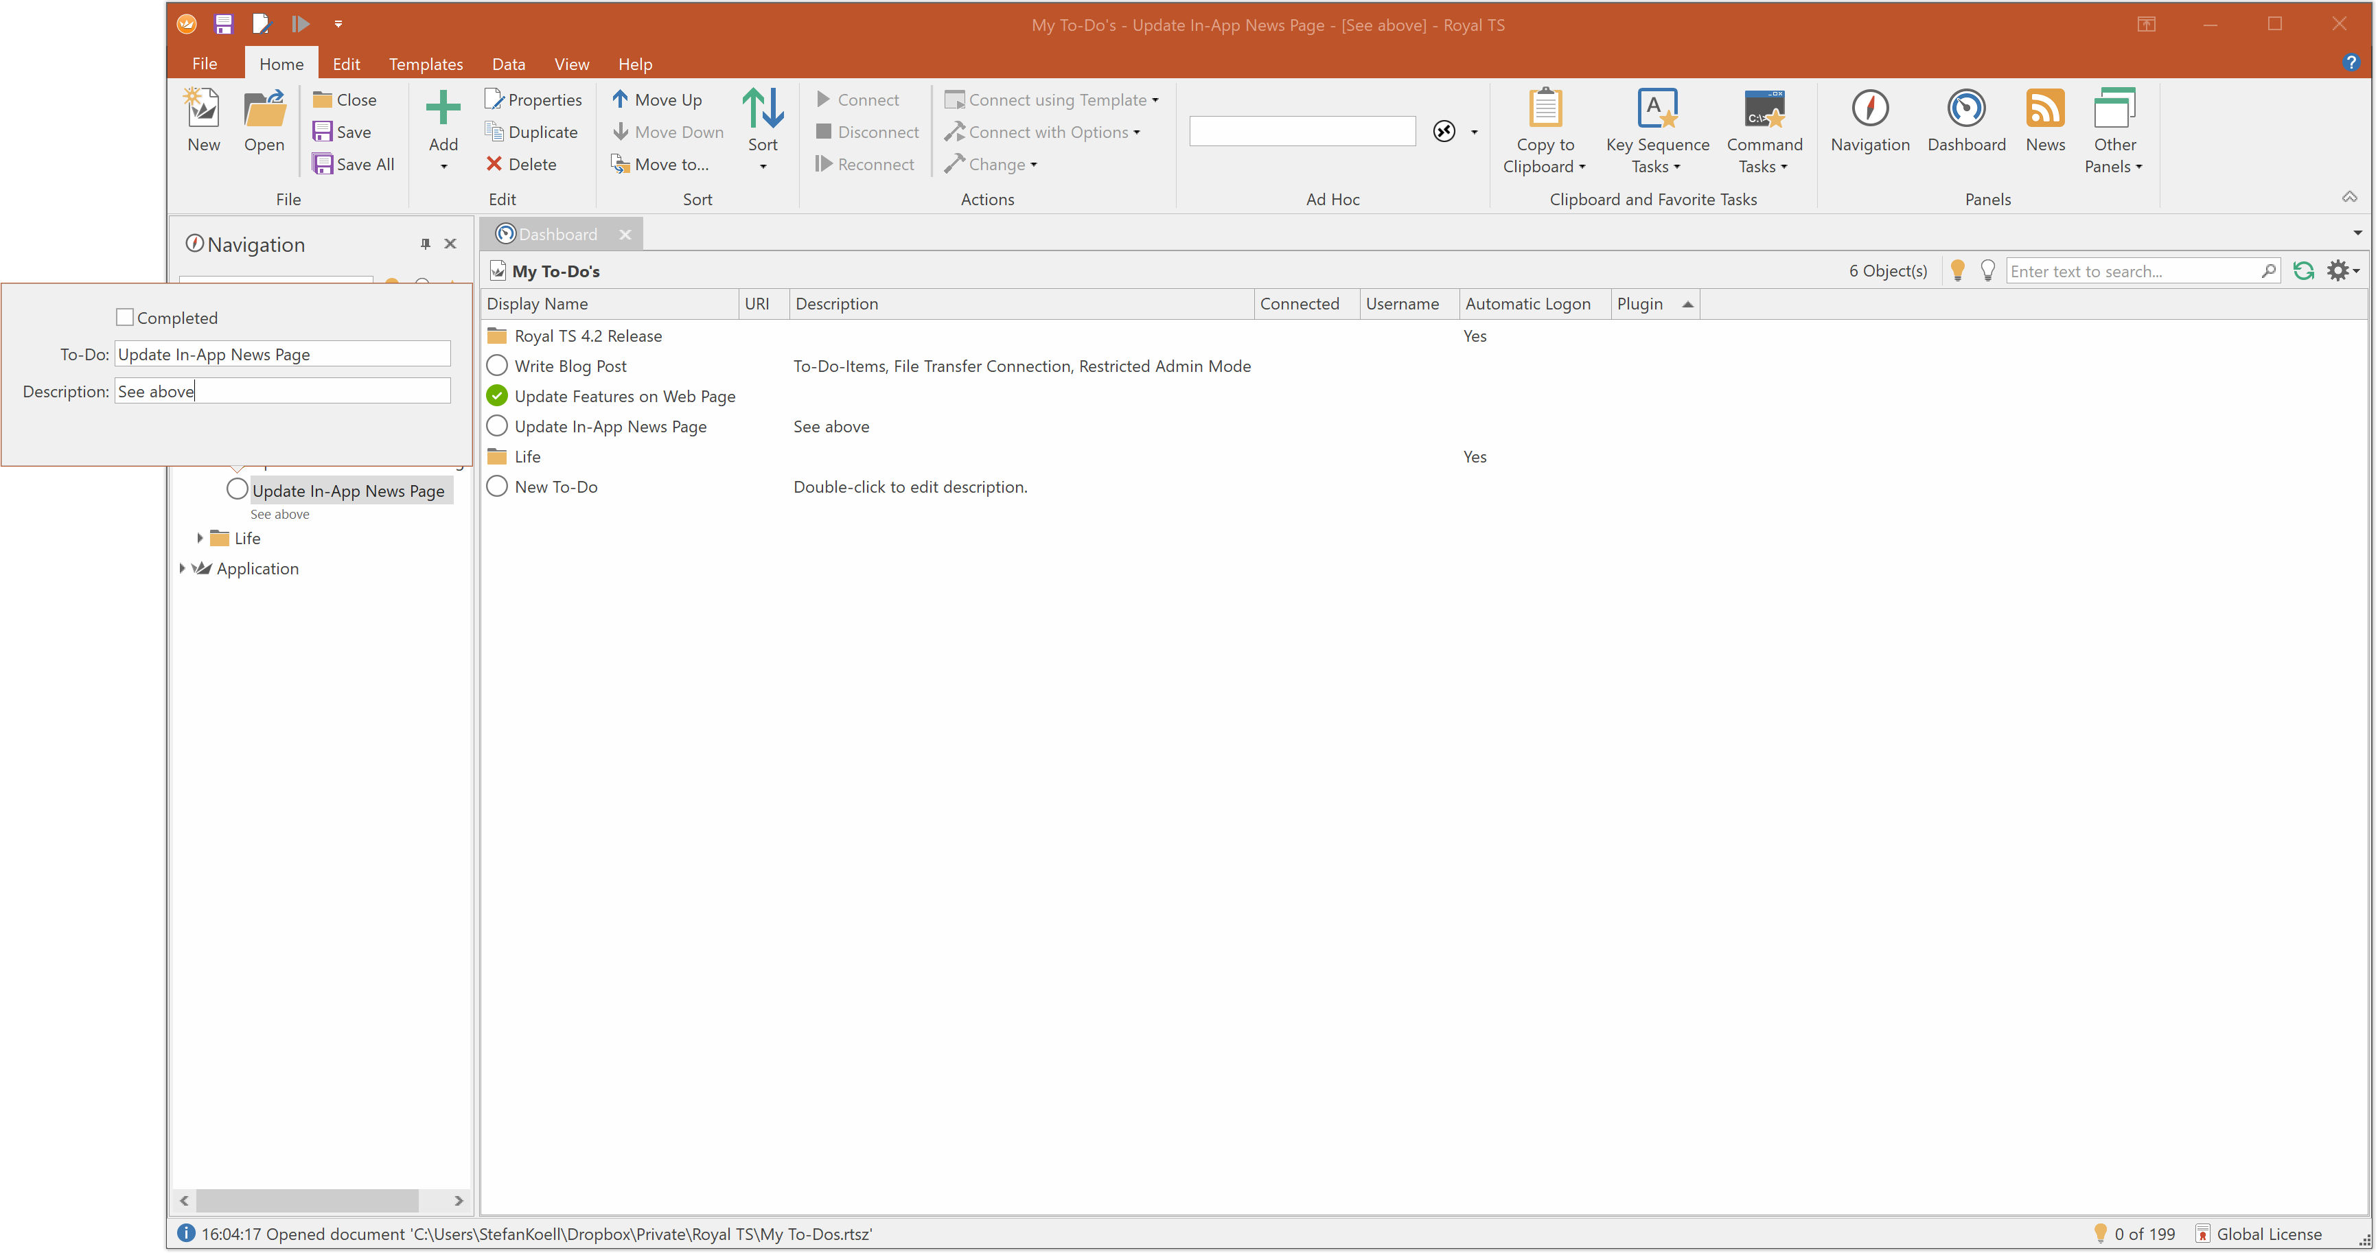
Task: Click the Ad Hoc address input box
Action: pos(1302,132)
